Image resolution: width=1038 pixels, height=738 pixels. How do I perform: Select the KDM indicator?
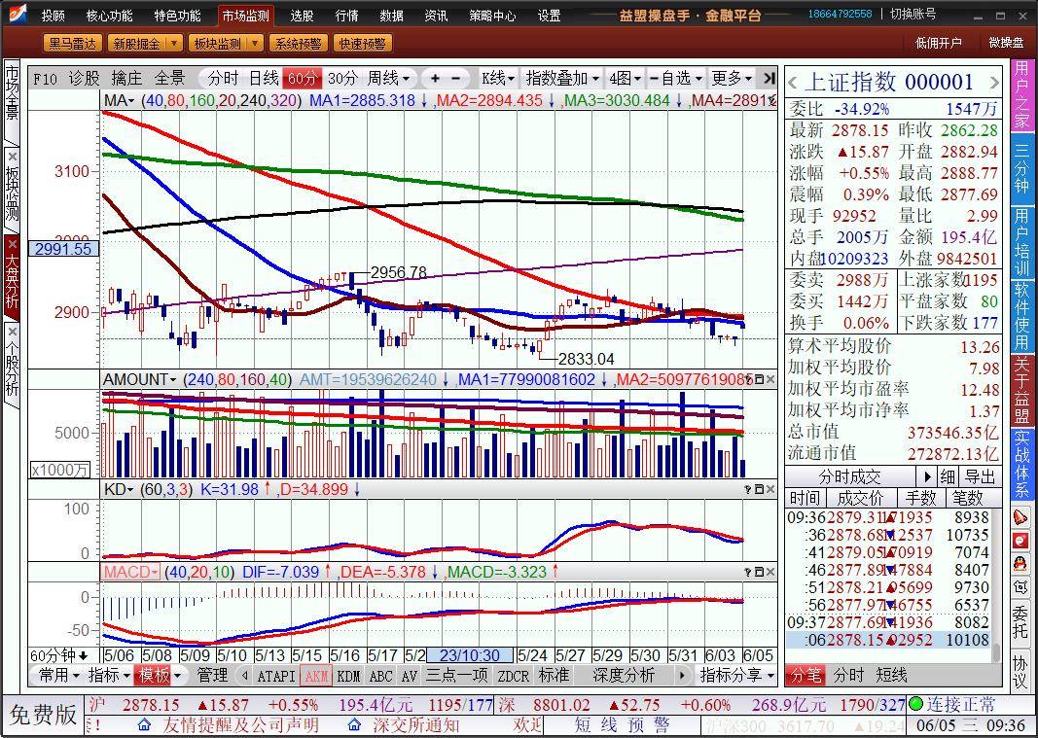click(x=349, y=676)
